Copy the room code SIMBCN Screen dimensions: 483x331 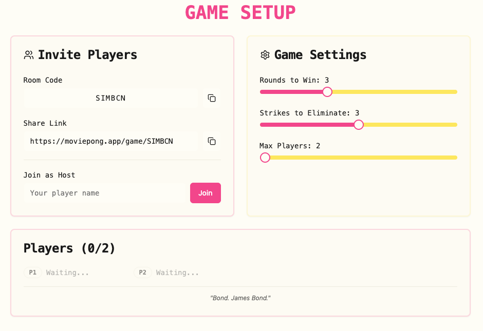point(211,98)
